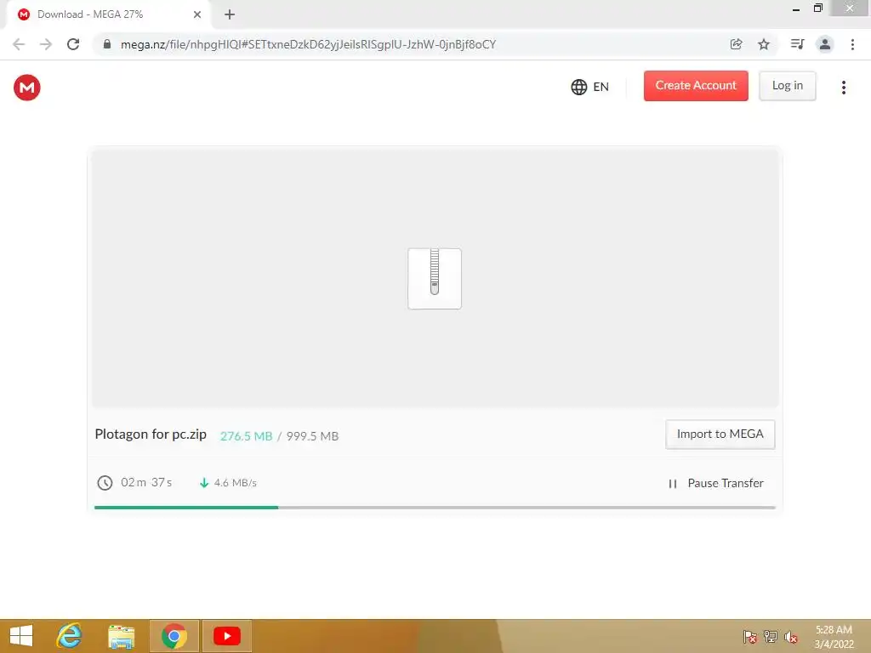Screen dimensions: 871x653
Task: Click the Action Center flag tray icon
Action: coord(749,637)
